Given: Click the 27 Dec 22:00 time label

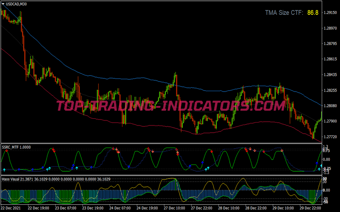Looking at the screenshot, I should pyautogui.click(x=201, y=208).
